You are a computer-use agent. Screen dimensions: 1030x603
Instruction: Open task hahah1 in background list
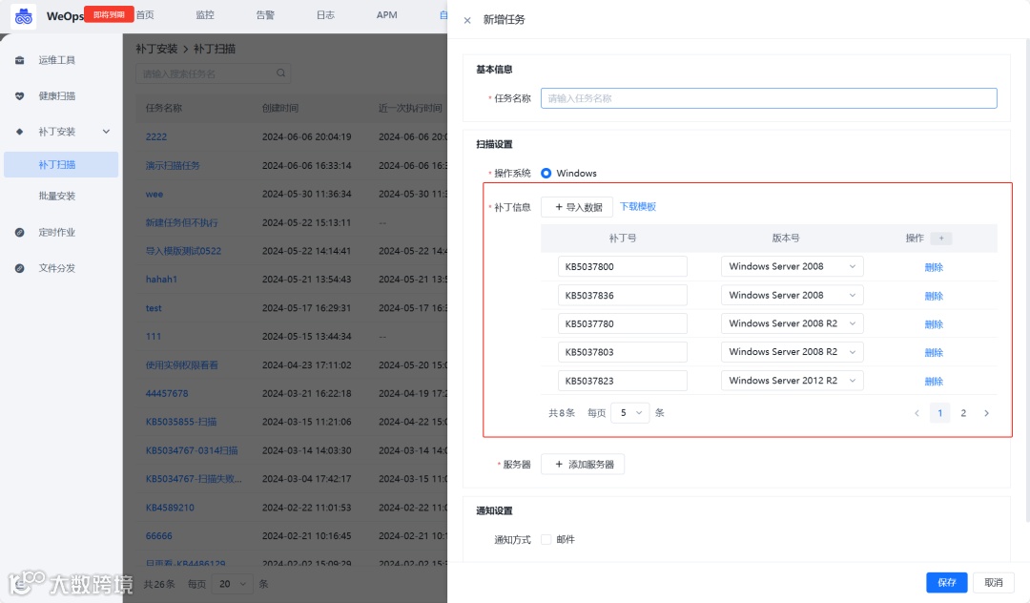161,280
